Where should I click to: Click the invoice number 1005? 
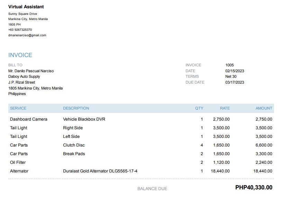coord(229,65)
